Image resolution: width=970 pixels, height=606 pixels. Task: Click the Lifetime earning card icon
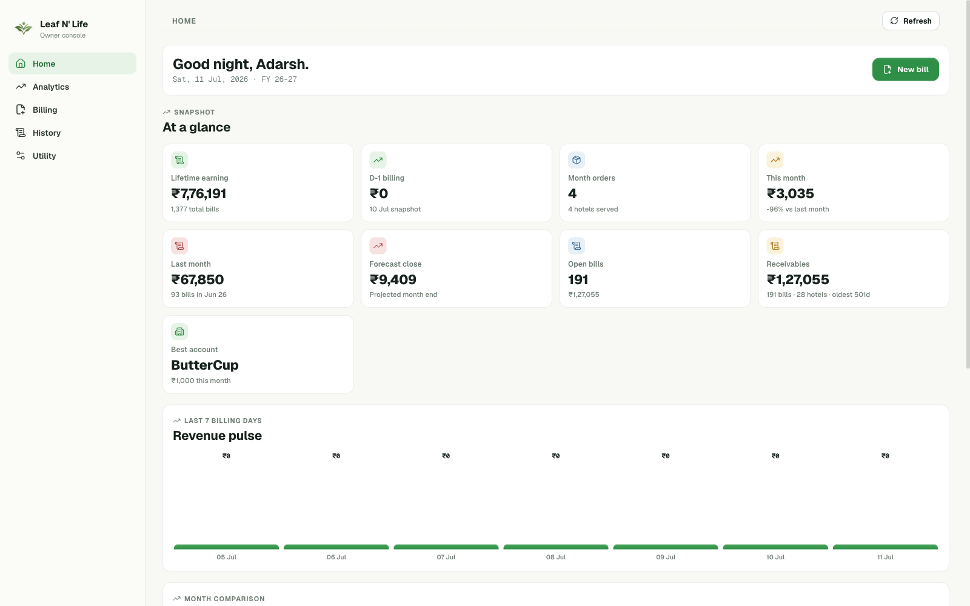179,160
